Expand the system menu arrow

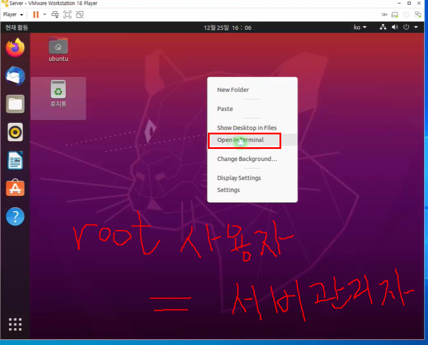point(416,27)
